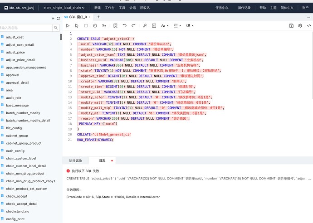Open the Aa case conversion dropdown
The width and height of the screenshot is (313, 223).
165,25
